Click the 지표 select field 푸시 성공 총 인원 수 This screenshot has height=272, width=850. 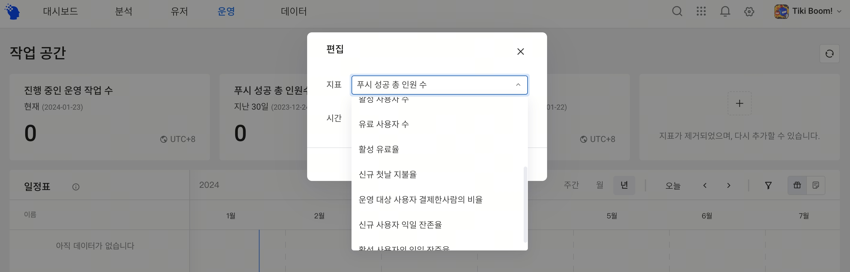coord(439,85)
